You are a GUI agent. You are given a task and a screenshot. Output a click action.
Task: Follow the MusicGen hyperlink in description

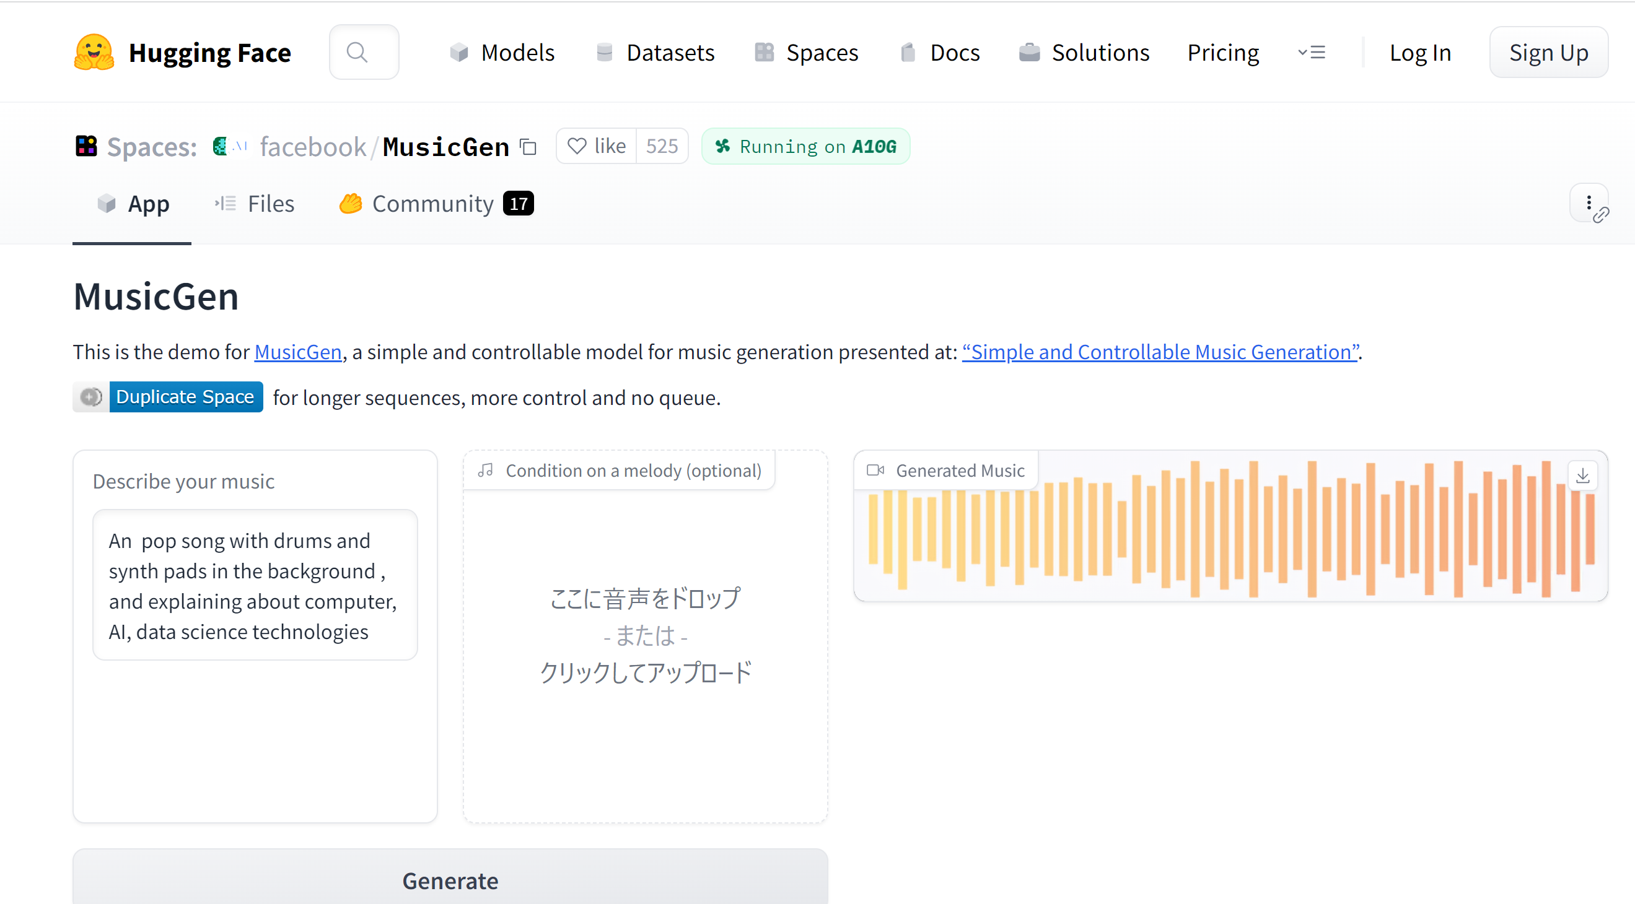(x=297, y=352)
